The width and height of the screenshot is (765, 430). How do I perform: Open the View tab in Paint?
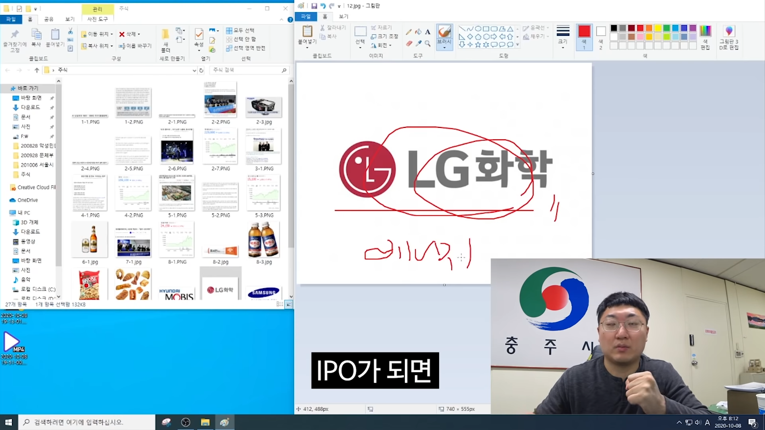[343, 16]
